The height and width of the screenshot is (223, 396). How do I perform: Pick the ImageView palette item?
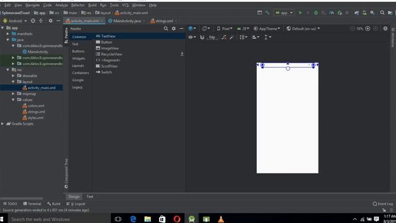tap(107, 48)
